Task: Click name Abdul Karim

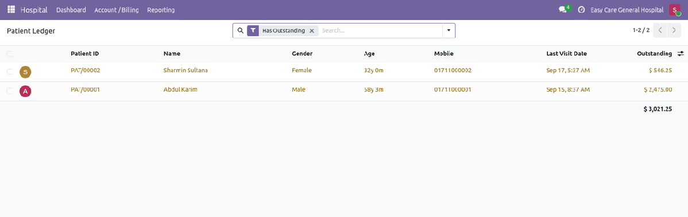Action: tap(180, 90)
